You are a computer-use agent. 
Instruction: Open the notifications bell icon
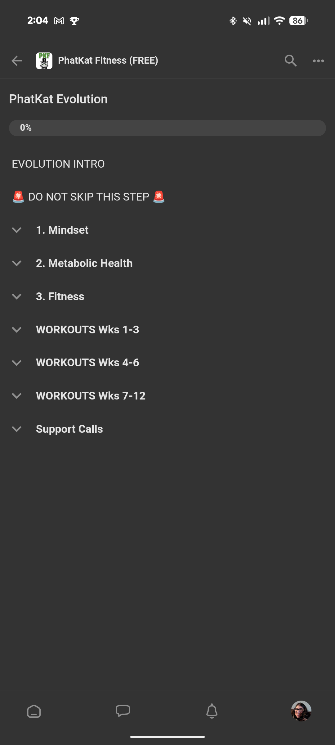[x=212, y=711]
